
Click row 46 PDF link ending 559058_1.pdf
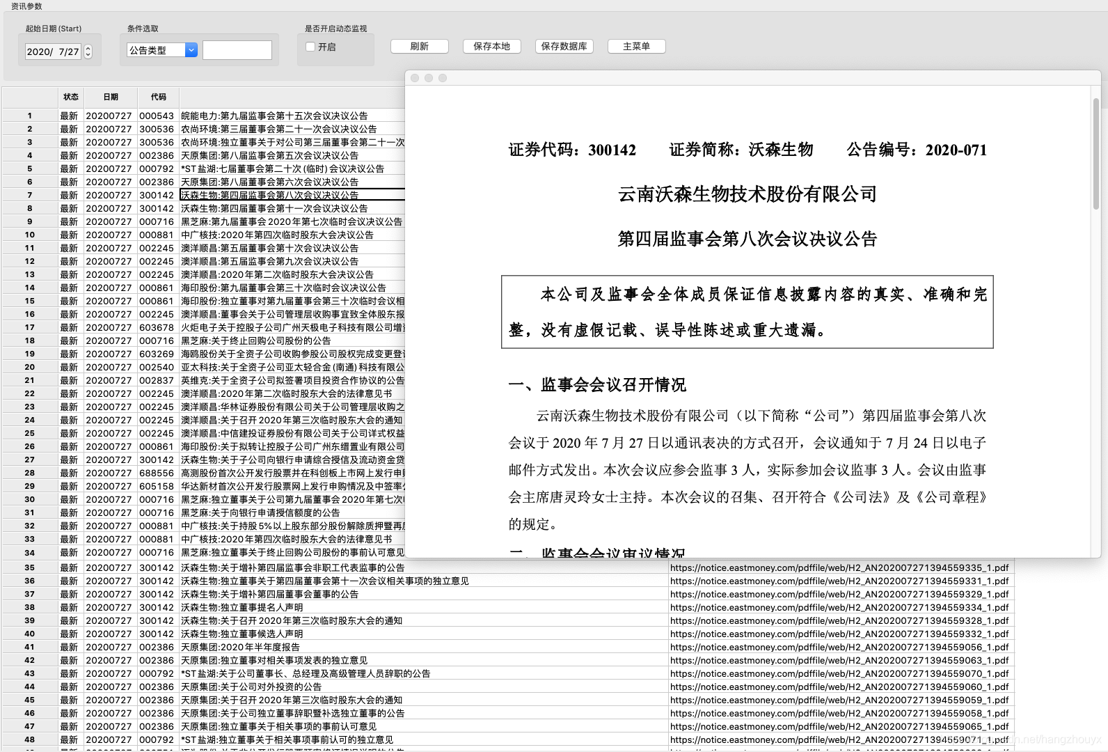(x=839, y=713)
